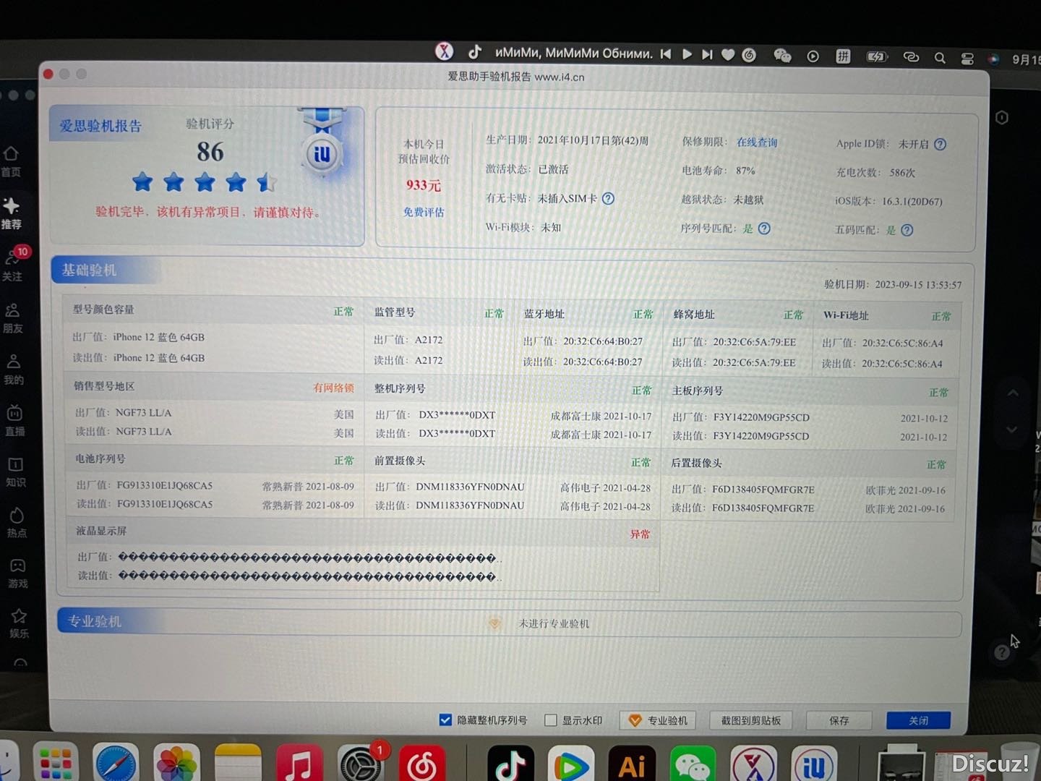Screen dimensions: 1041x781
Task: Click the up chevron in background window
Action: (x=1013, y=393)
